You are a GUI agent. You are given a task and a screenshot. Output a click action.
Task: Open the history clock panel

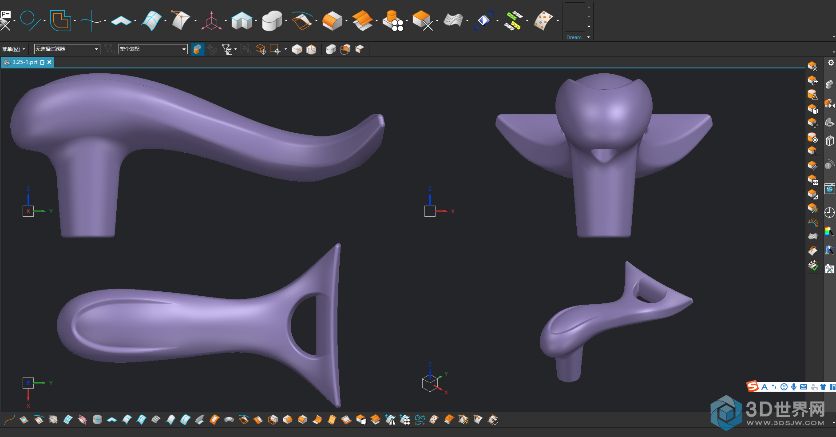(829, 213)
